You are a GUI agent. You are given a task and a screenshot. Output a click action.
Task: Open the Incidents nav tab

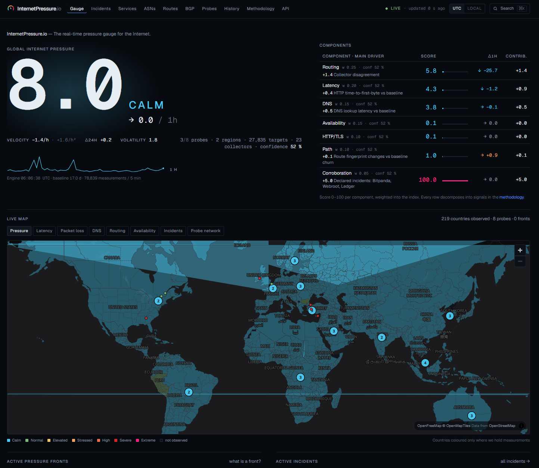point(101,9)
